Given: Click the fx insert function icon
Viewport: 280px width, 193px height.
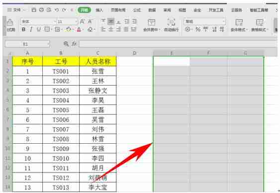Looking at the screenshot, I should [x=74, y=44].
